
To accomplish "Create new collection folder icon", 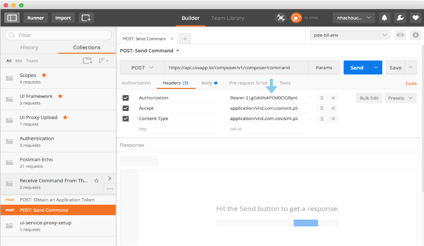I will point(87,61).
